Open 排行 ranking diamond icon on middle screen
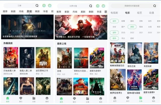The height and width of the screenshot is (105, 161). (x=74, y=99)
